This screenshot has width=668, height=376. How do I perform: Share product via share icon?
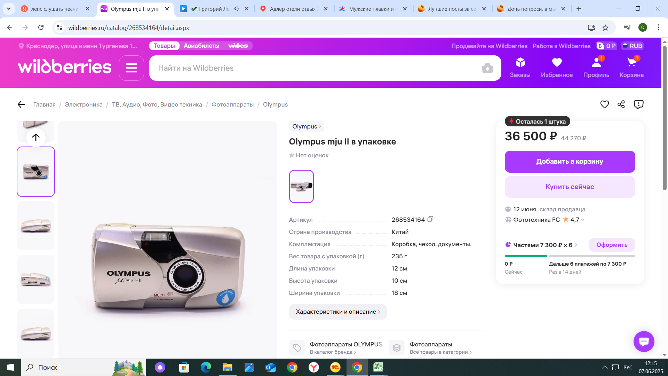621,104
